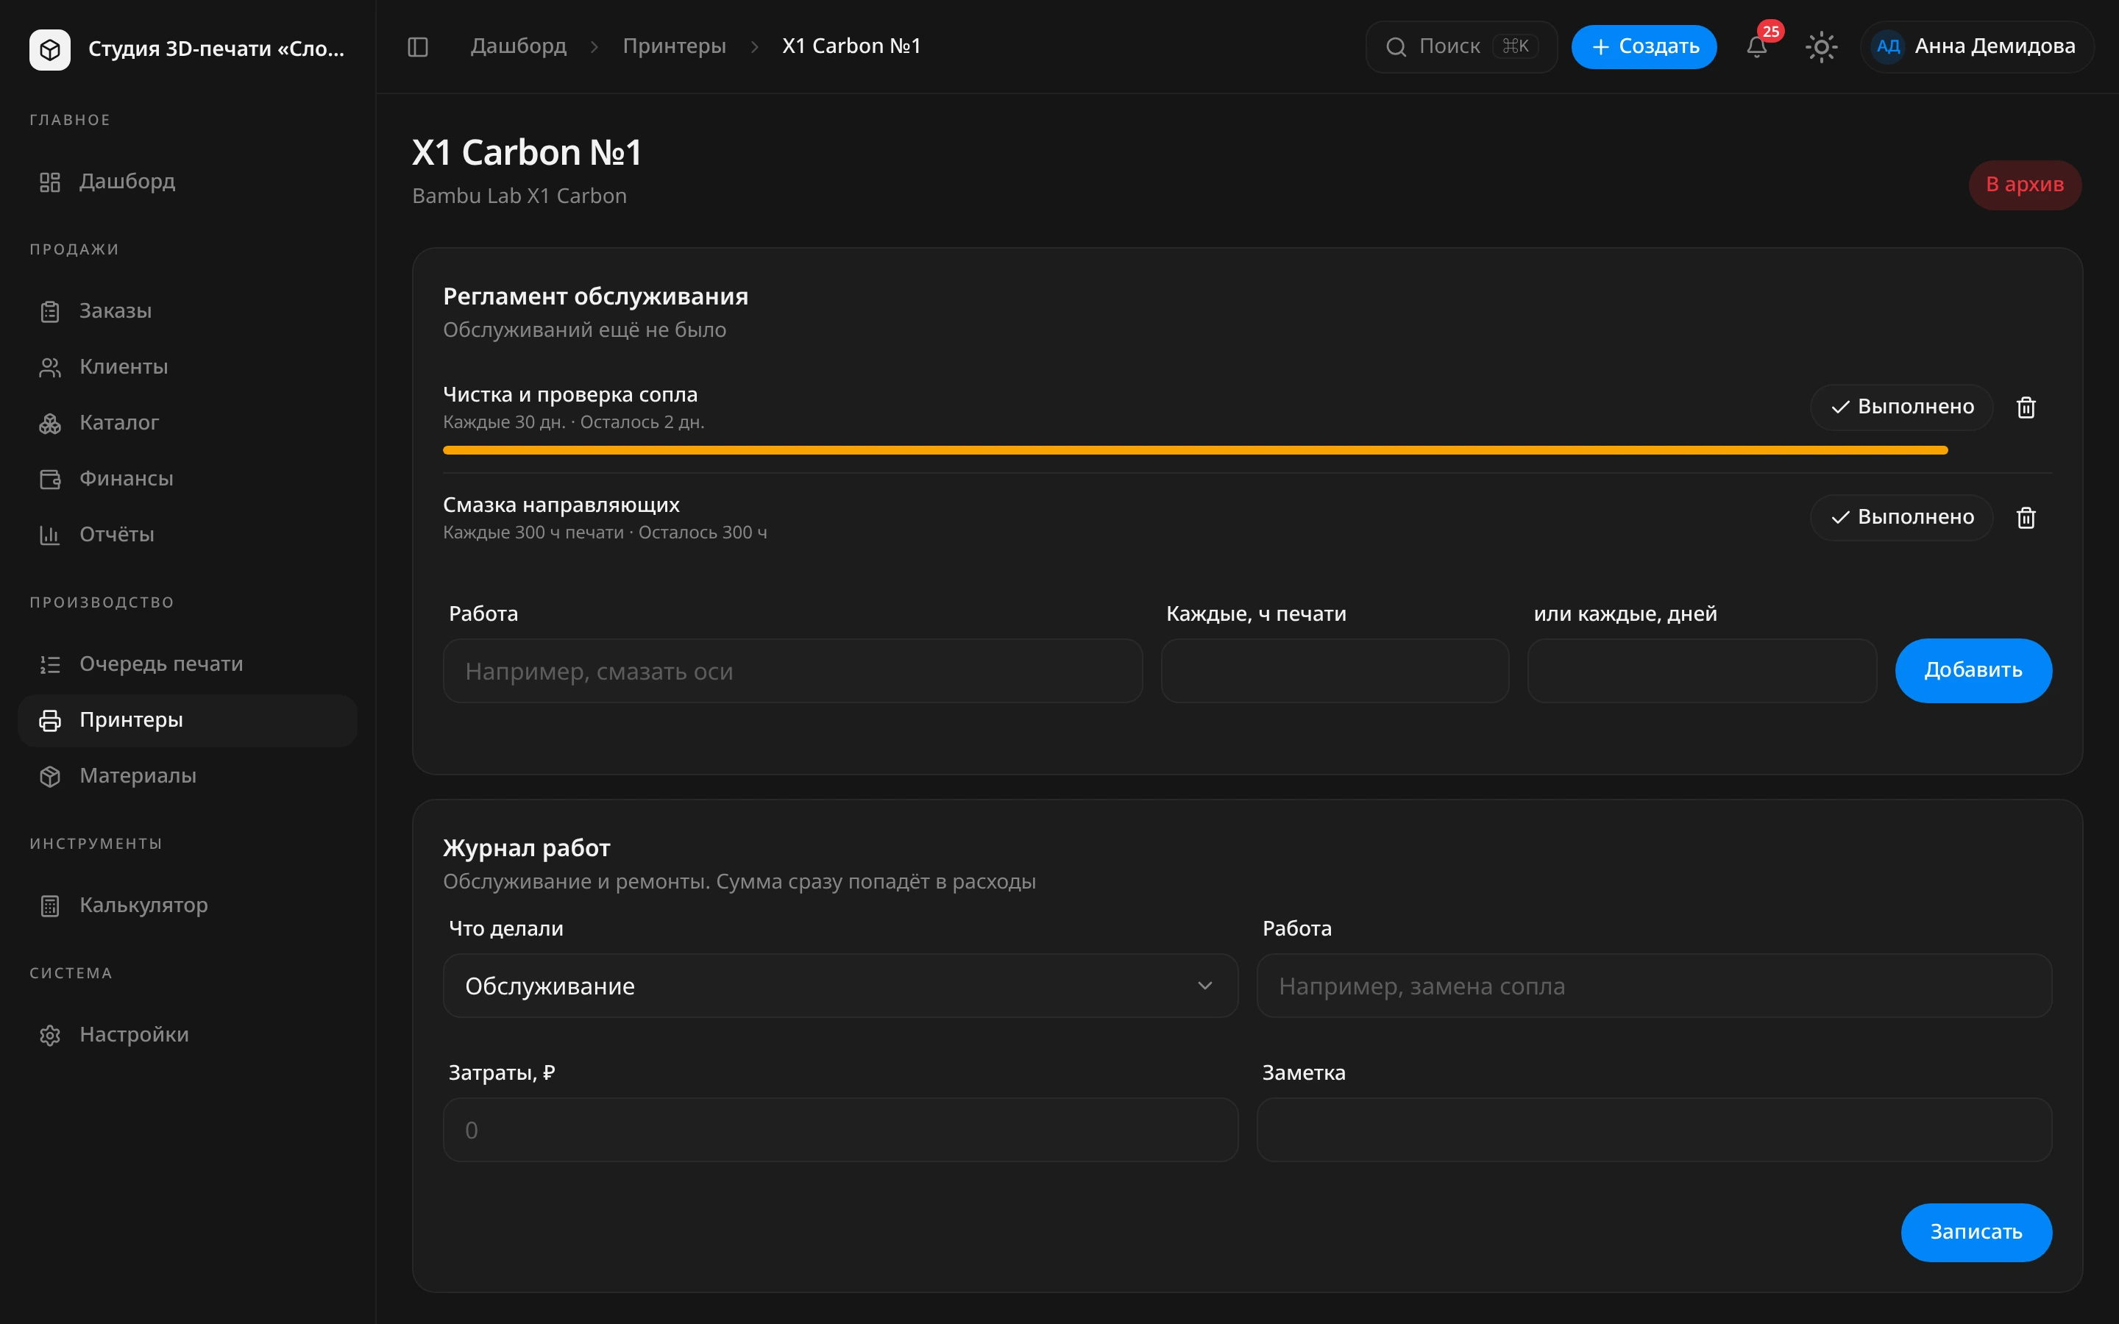The image size is (2119, 1324).
Task: Open notifications bell with 25 badge
Action: coord(1756,46)
